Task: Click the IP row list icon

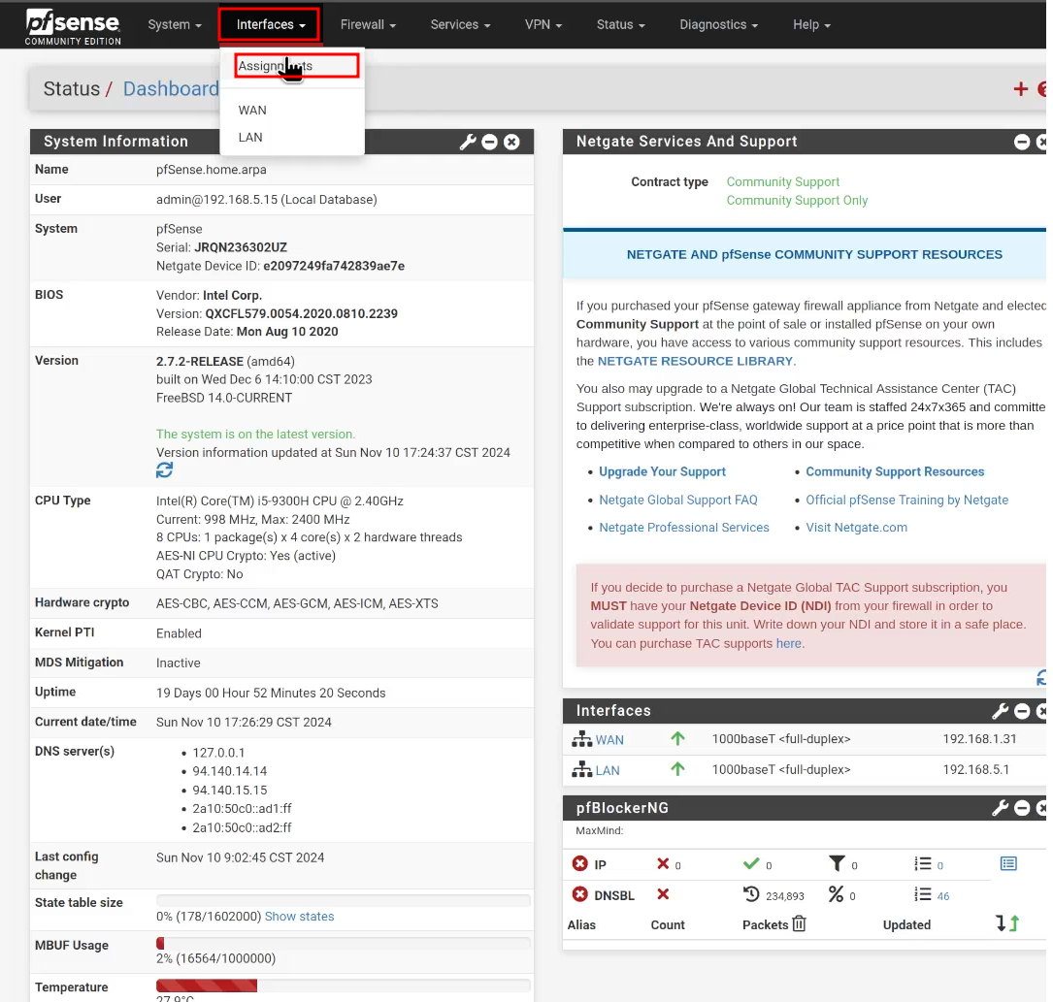Action: pyautogui.click(x=923, y=863)
